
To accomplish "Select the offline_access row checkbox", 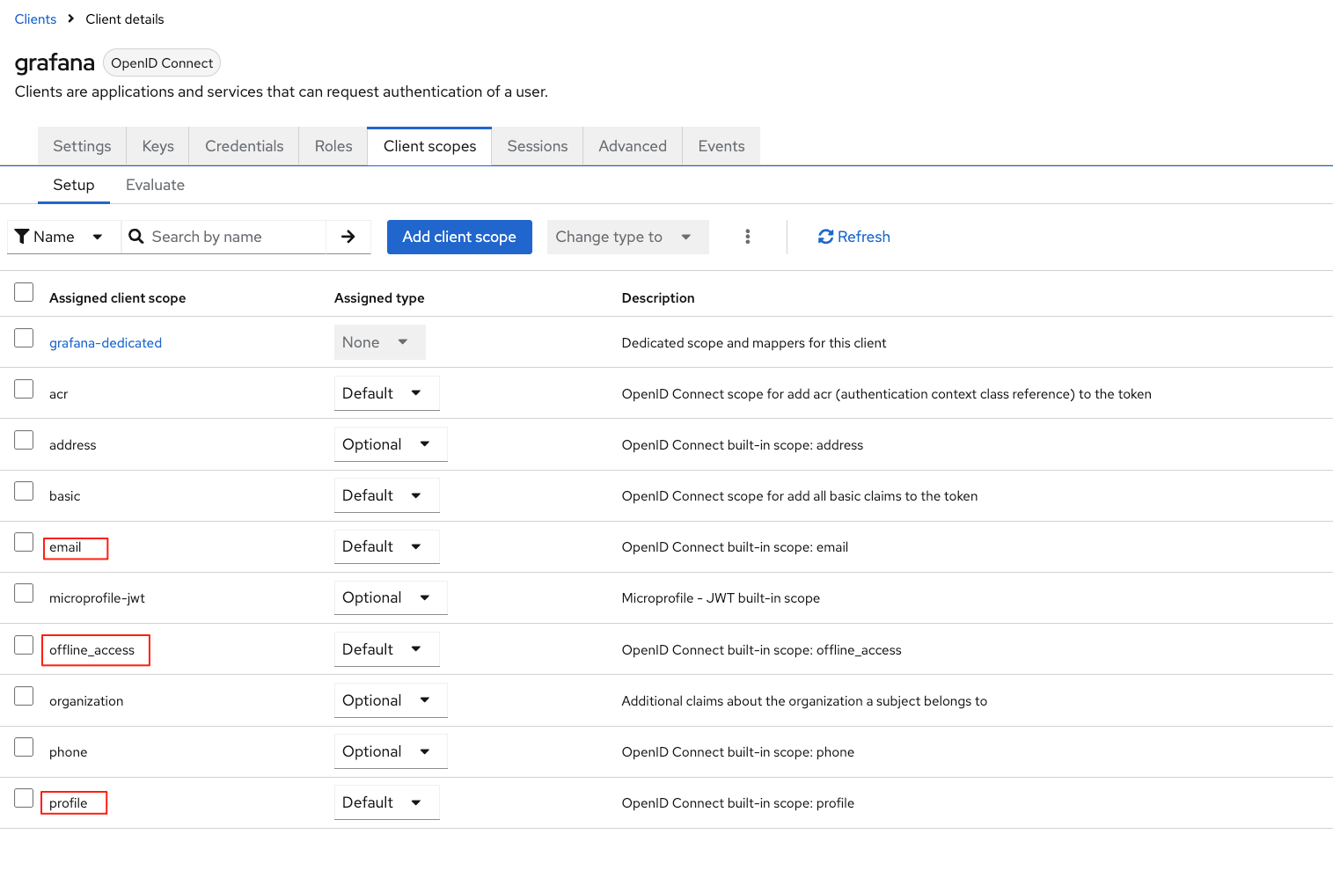I will click(x=24, y=645).
